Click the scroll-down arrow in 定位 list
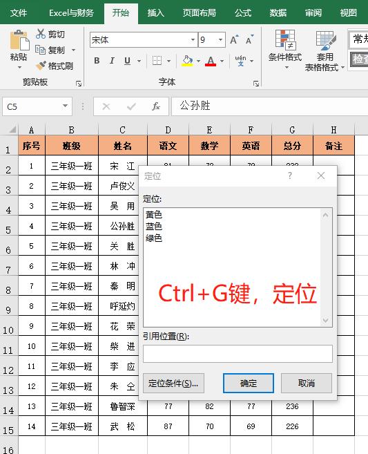368x454 pixels. [x=325, y=320]
